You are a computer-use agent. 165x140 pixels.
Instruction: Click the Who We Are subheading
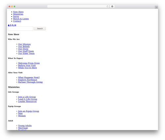[14, 39]
